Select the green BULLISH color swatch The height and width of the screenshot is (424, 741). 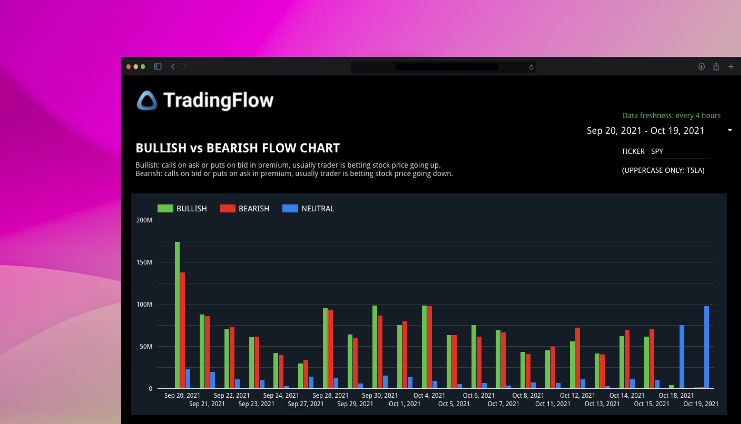pos(165,208)
